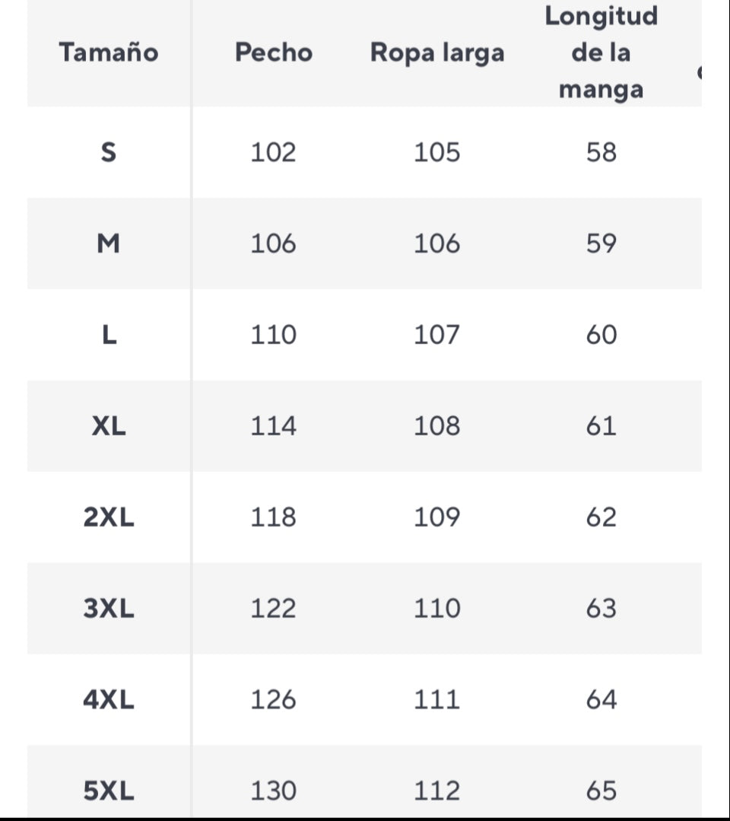Click sleeve length value 63 for 3XL
The height and width of the screenshot is (821, 730).
(x=601, y=609)
